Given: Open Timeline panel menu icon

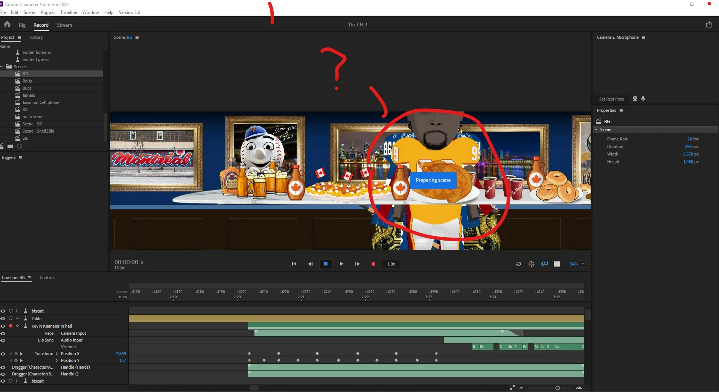Looking at the screenshot, I should (30, 278).
